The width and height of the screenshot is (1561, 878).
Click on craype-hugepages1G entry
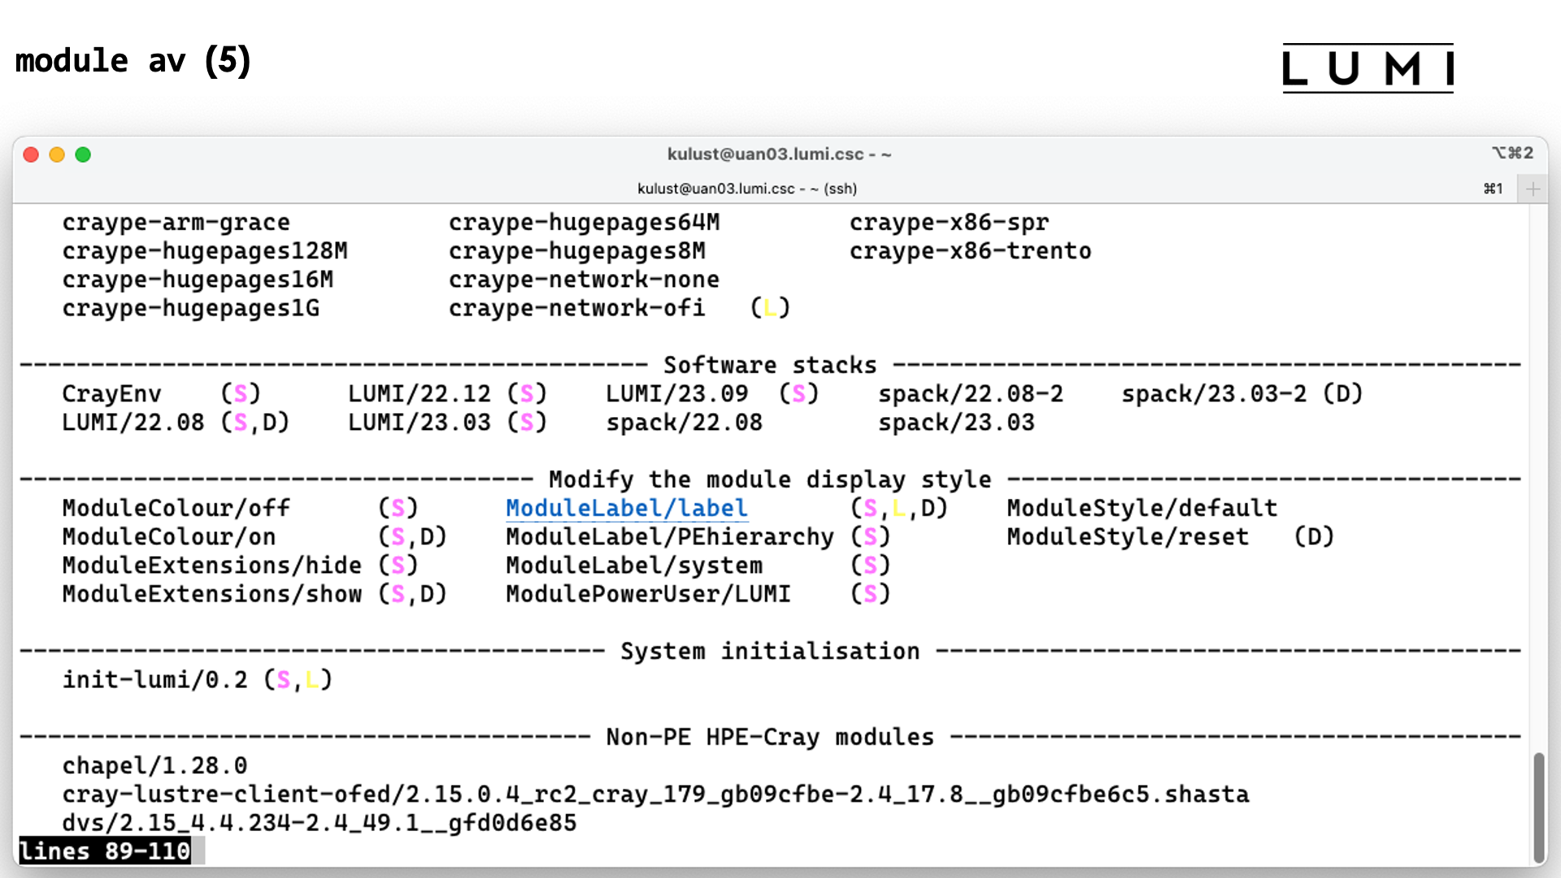click(190, 308)
